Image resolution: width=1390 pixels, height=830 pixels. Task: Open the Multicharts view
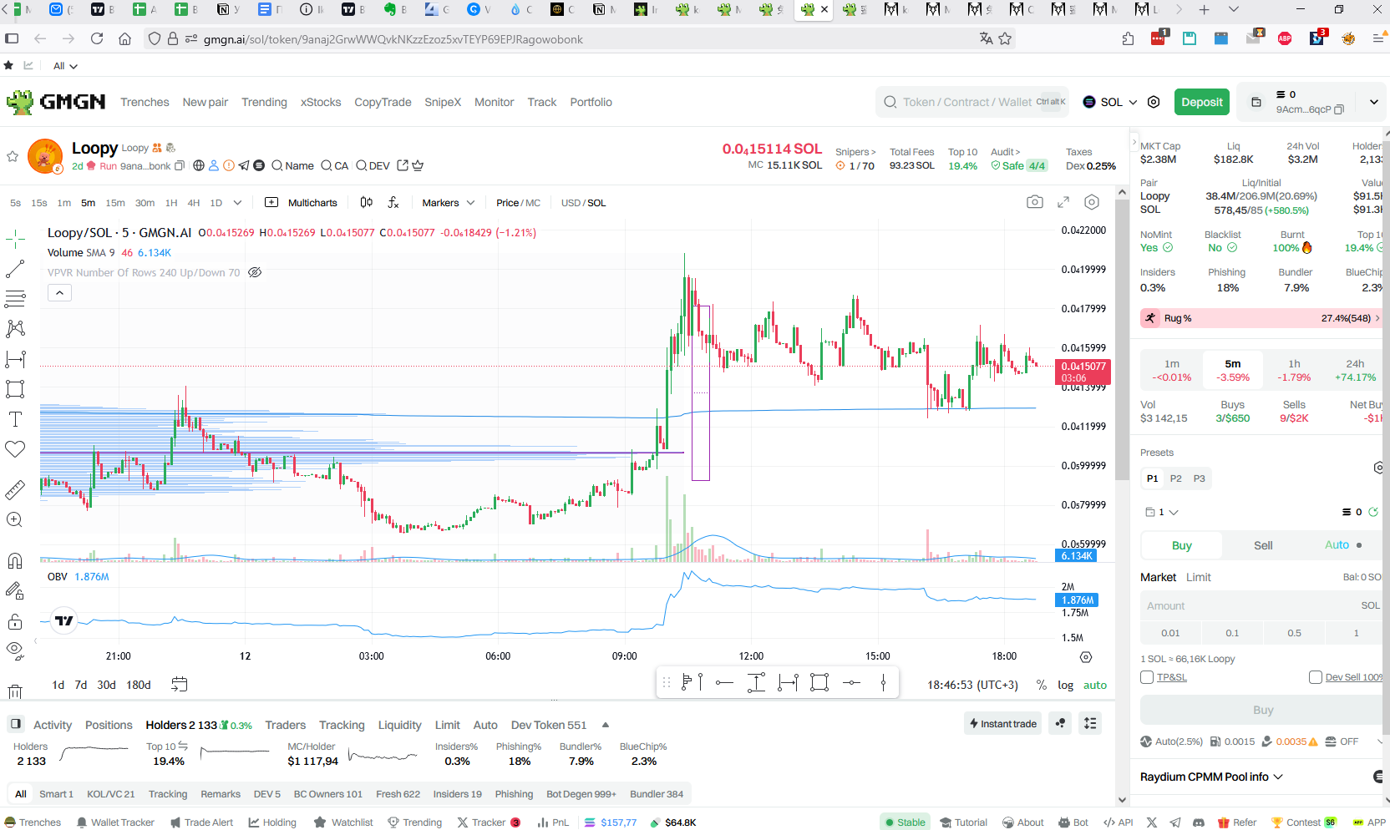coord(302,203)
